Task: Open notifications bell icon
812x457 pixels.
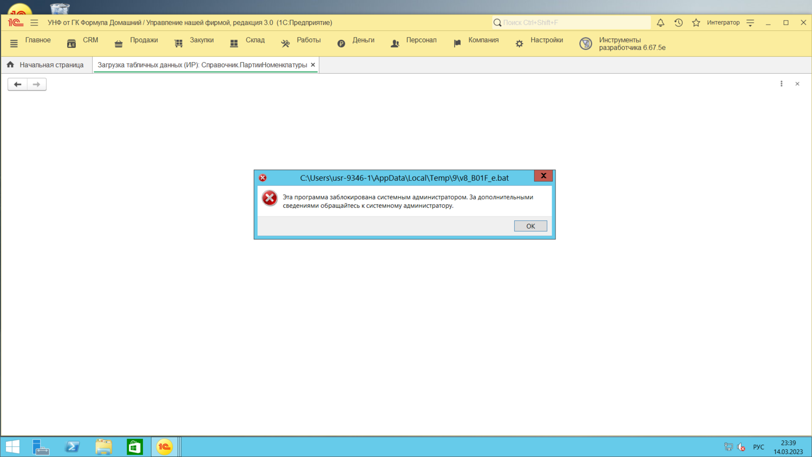Action: [660, 23]
